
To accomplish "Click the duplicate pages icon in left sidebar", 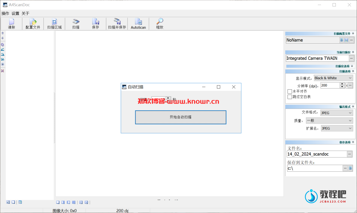I will pyautogui.click(x=3, y=45).
